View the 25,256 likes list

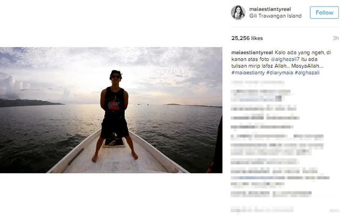247,38
